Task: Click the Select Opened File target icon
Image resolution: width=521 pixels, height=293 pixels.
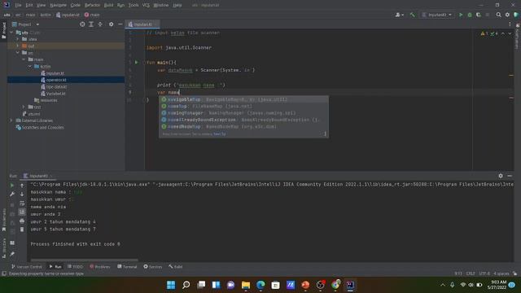Action: [x=82, y=24]
